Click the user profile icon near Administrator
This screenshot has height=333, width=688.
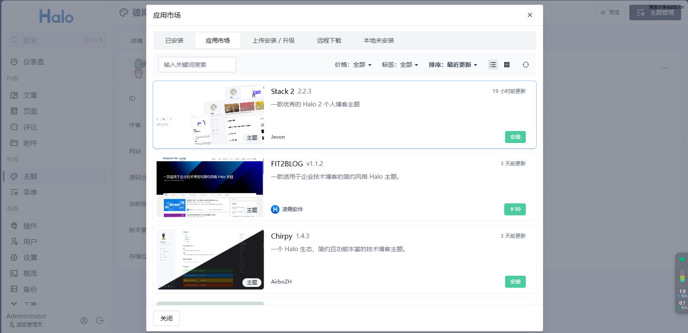click(84, 321)
